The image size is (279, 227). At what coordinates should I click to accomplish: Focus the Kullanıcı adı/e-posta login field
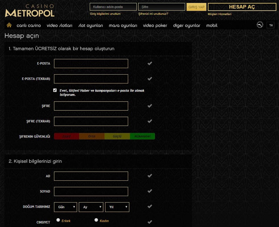coord(113,7)
